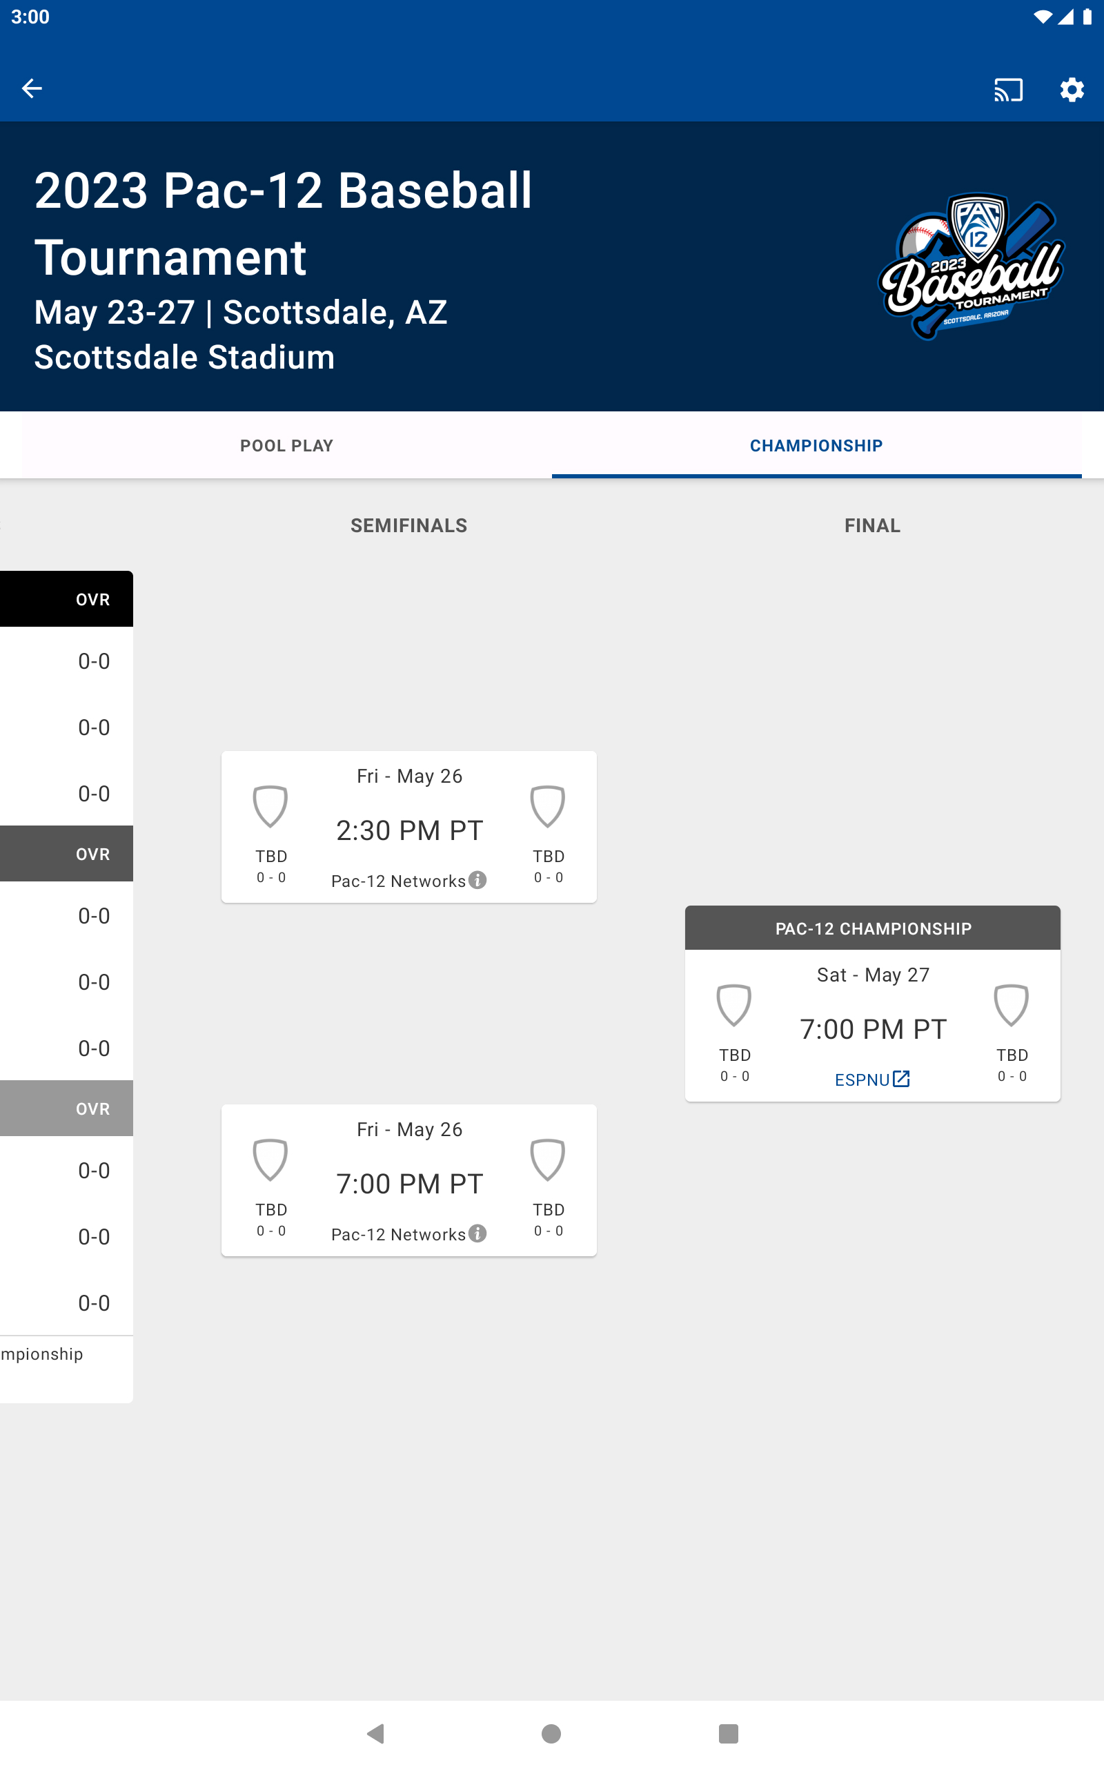Tap info icon on 7:00 PM semifinal
The image size is (1104, 1767).
477,1233
